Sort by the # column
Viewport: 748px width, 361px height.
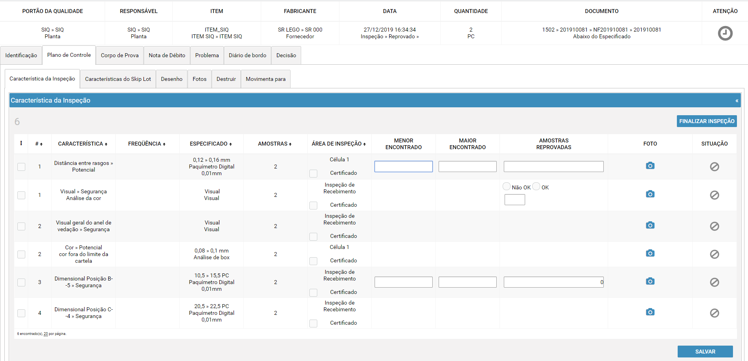39,144
